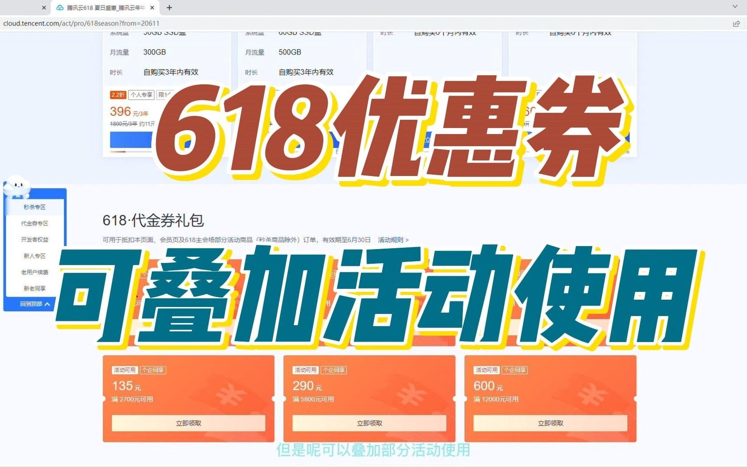Click the 396元/3年 price text
Viewport: 747px width, 467px height.
(x=129, y=112)
